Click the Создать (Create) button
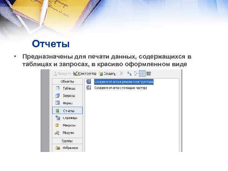The width and height of the screenshot is (228, 171). click(x=107, y=74)
